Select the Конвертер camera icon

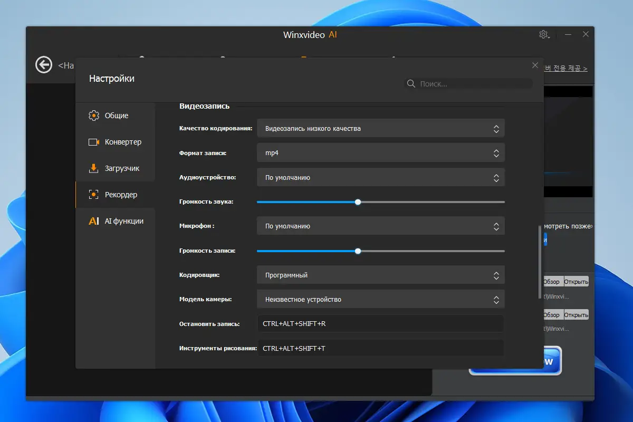coord(94,142)
